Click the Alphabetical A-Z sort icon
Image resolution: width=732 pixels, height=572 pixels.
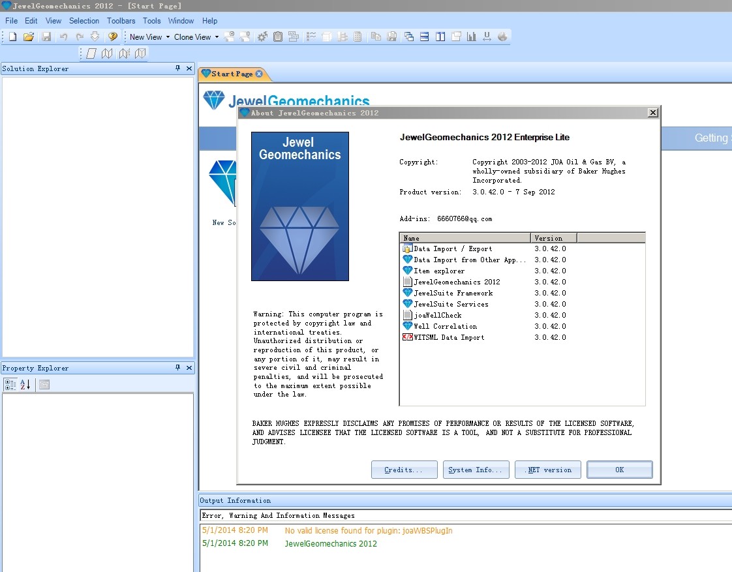coord(25,384)
